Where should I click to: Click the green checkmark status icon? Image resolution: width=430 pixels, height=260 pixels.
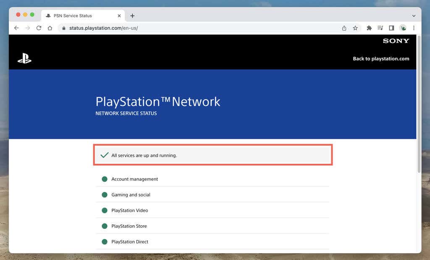tap(104, 155)
